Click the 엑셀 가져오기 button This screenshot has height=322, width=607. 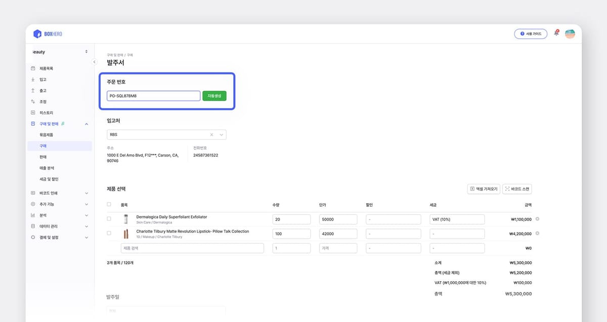tap(483, 189)
